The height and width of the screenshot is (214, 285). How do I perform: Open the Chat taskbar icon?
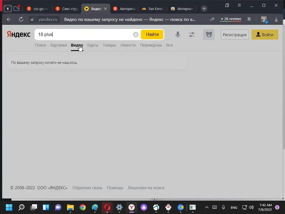click(58, 207)
